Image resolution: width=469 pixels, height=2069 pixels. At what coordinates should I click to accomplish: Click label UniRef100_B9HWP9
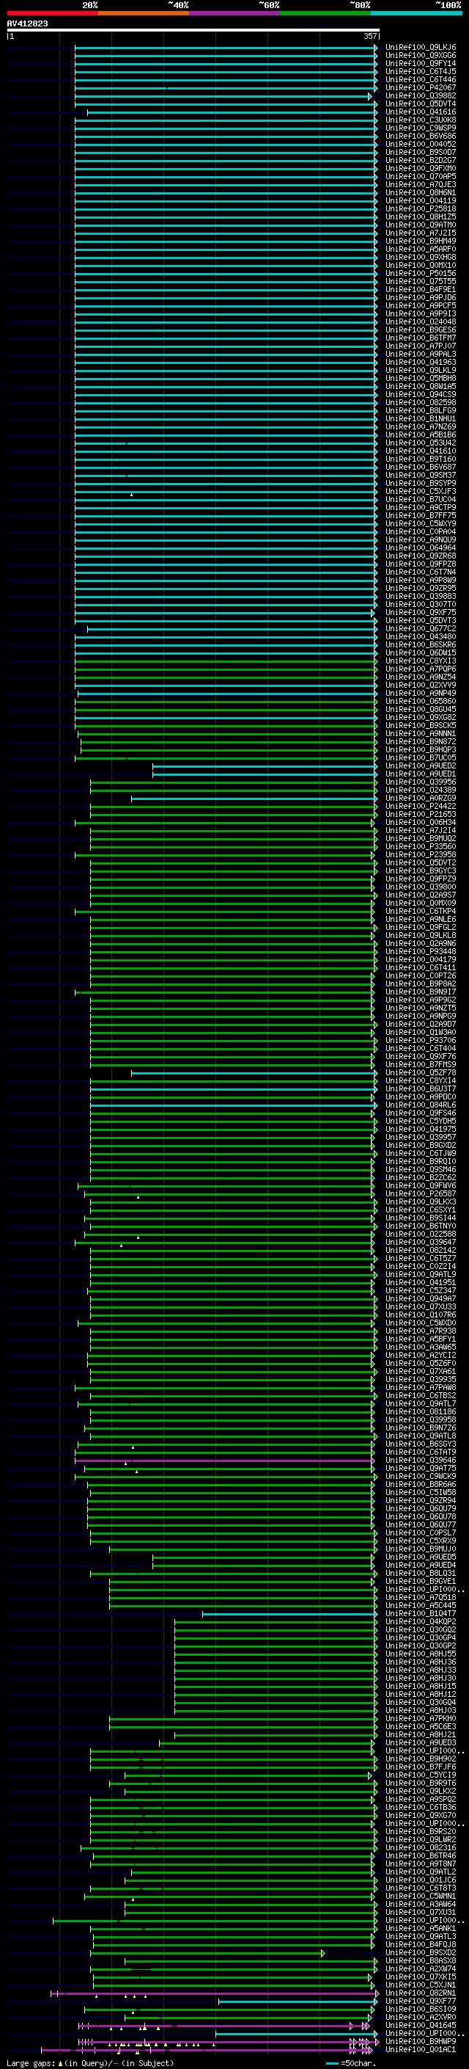pyautogui.click(x=421, y=2042)
